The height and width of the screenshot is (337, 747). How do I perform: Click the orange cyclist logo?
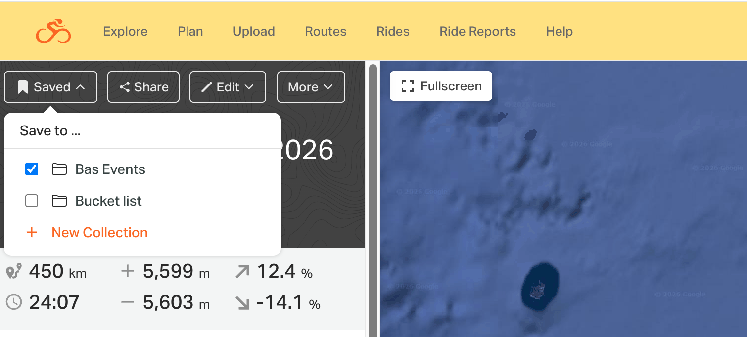(53, 31)
